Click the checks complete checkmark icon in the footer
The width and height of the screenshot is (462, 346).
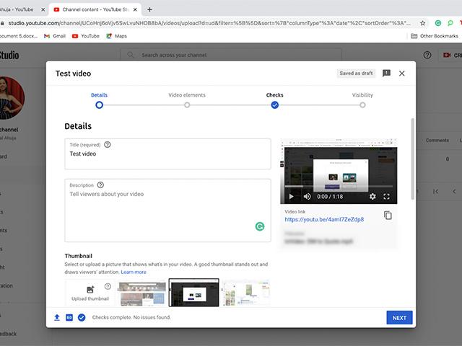pos(82,317)
